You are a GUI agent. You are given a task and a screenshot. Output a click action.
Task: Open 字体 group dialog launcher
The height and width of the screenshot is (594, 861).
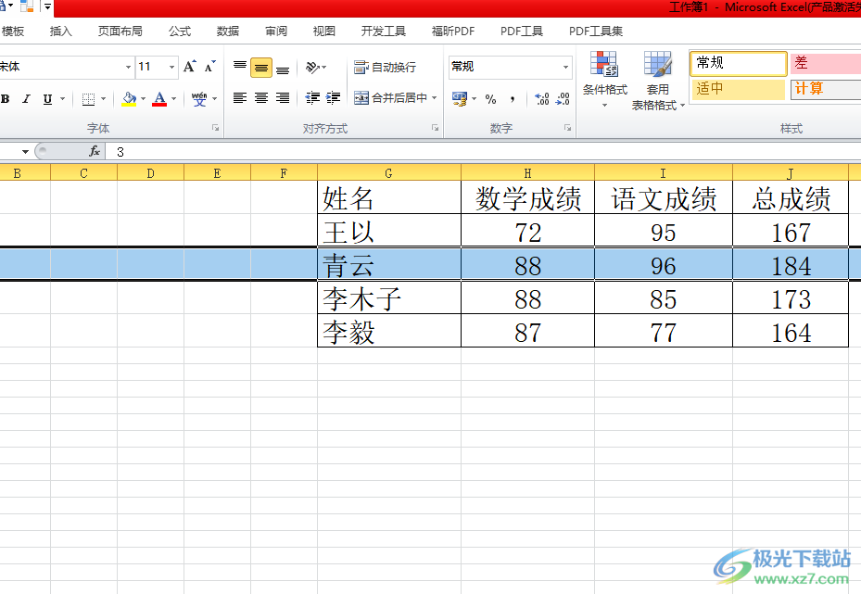click(216, 128)
